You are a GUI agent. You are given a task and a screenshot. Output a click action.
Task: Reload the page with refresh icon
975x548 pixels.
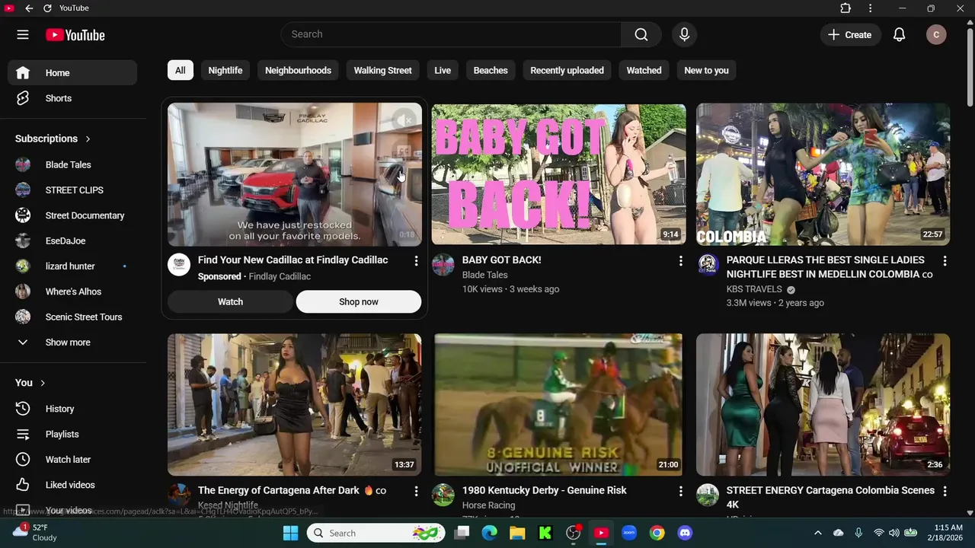[x=47, y=8]
